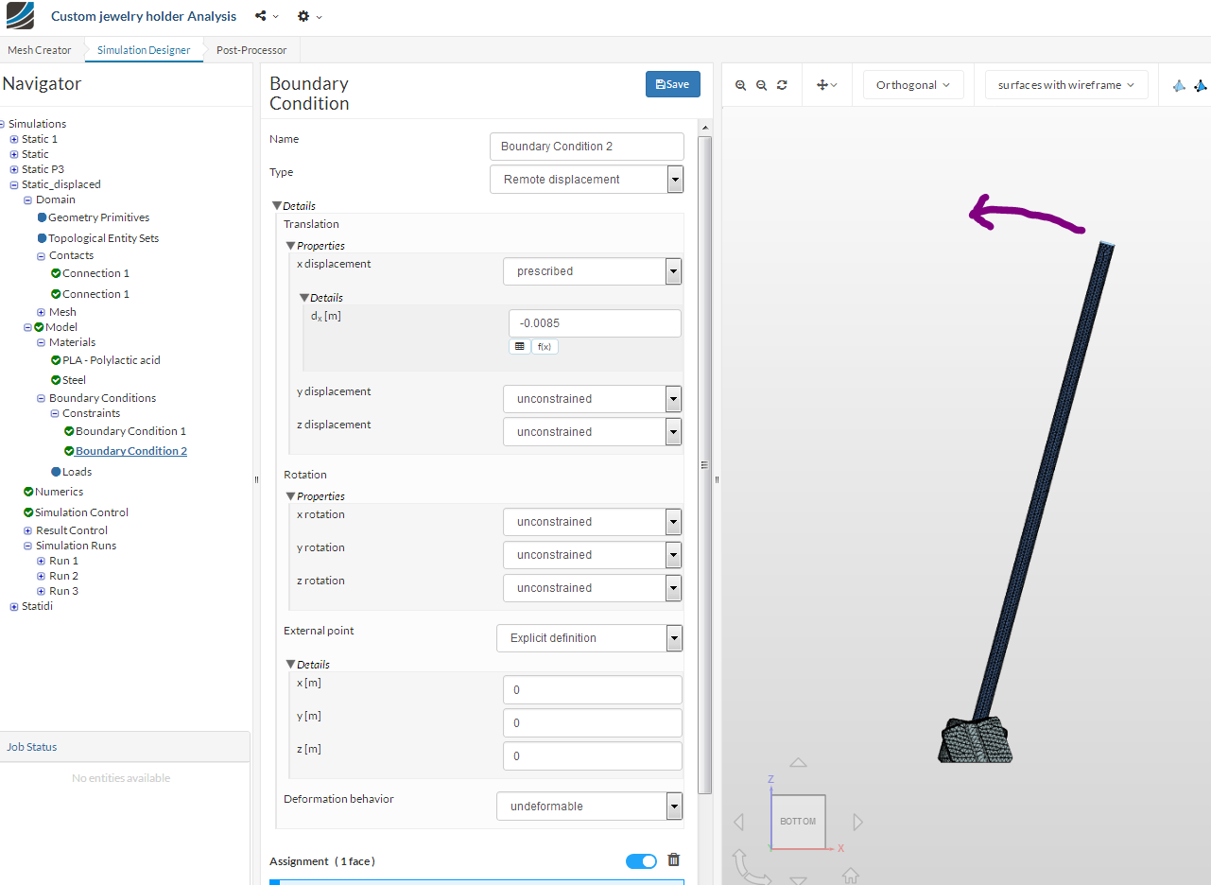Screen dimensions: 1211x885
Task: Reset the view with the refresh icon
Action: (x=782, y=84)
